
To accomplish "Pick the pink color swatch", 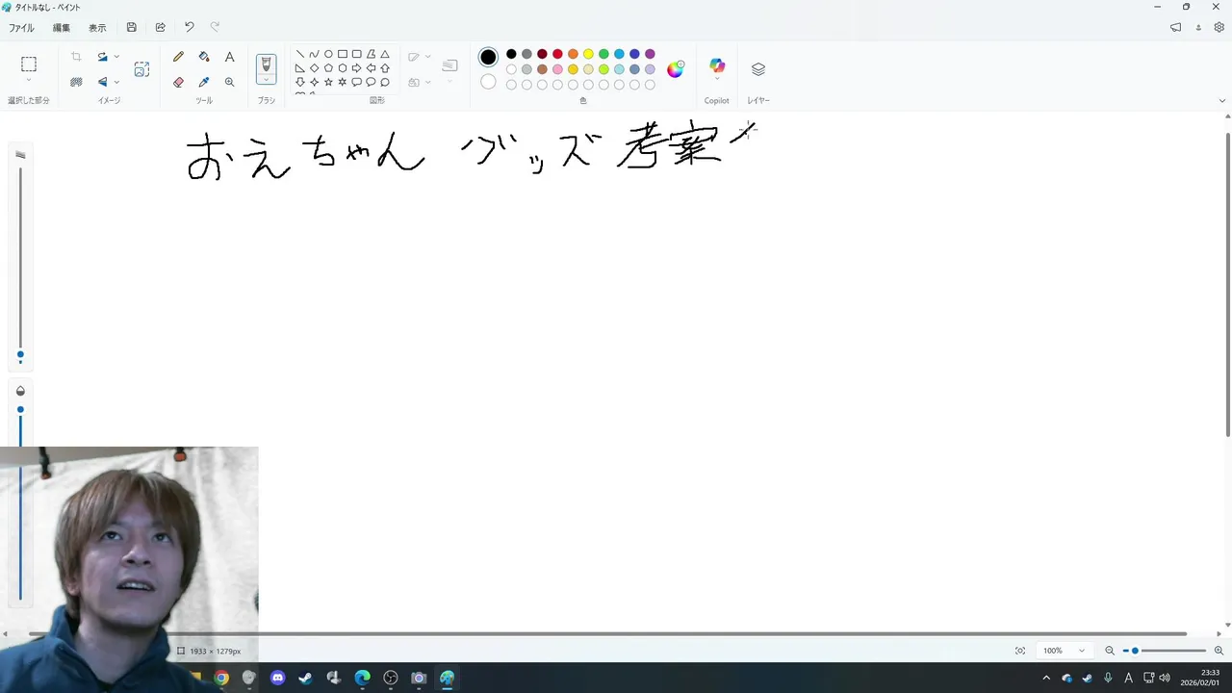I will (x=557, y=69).
